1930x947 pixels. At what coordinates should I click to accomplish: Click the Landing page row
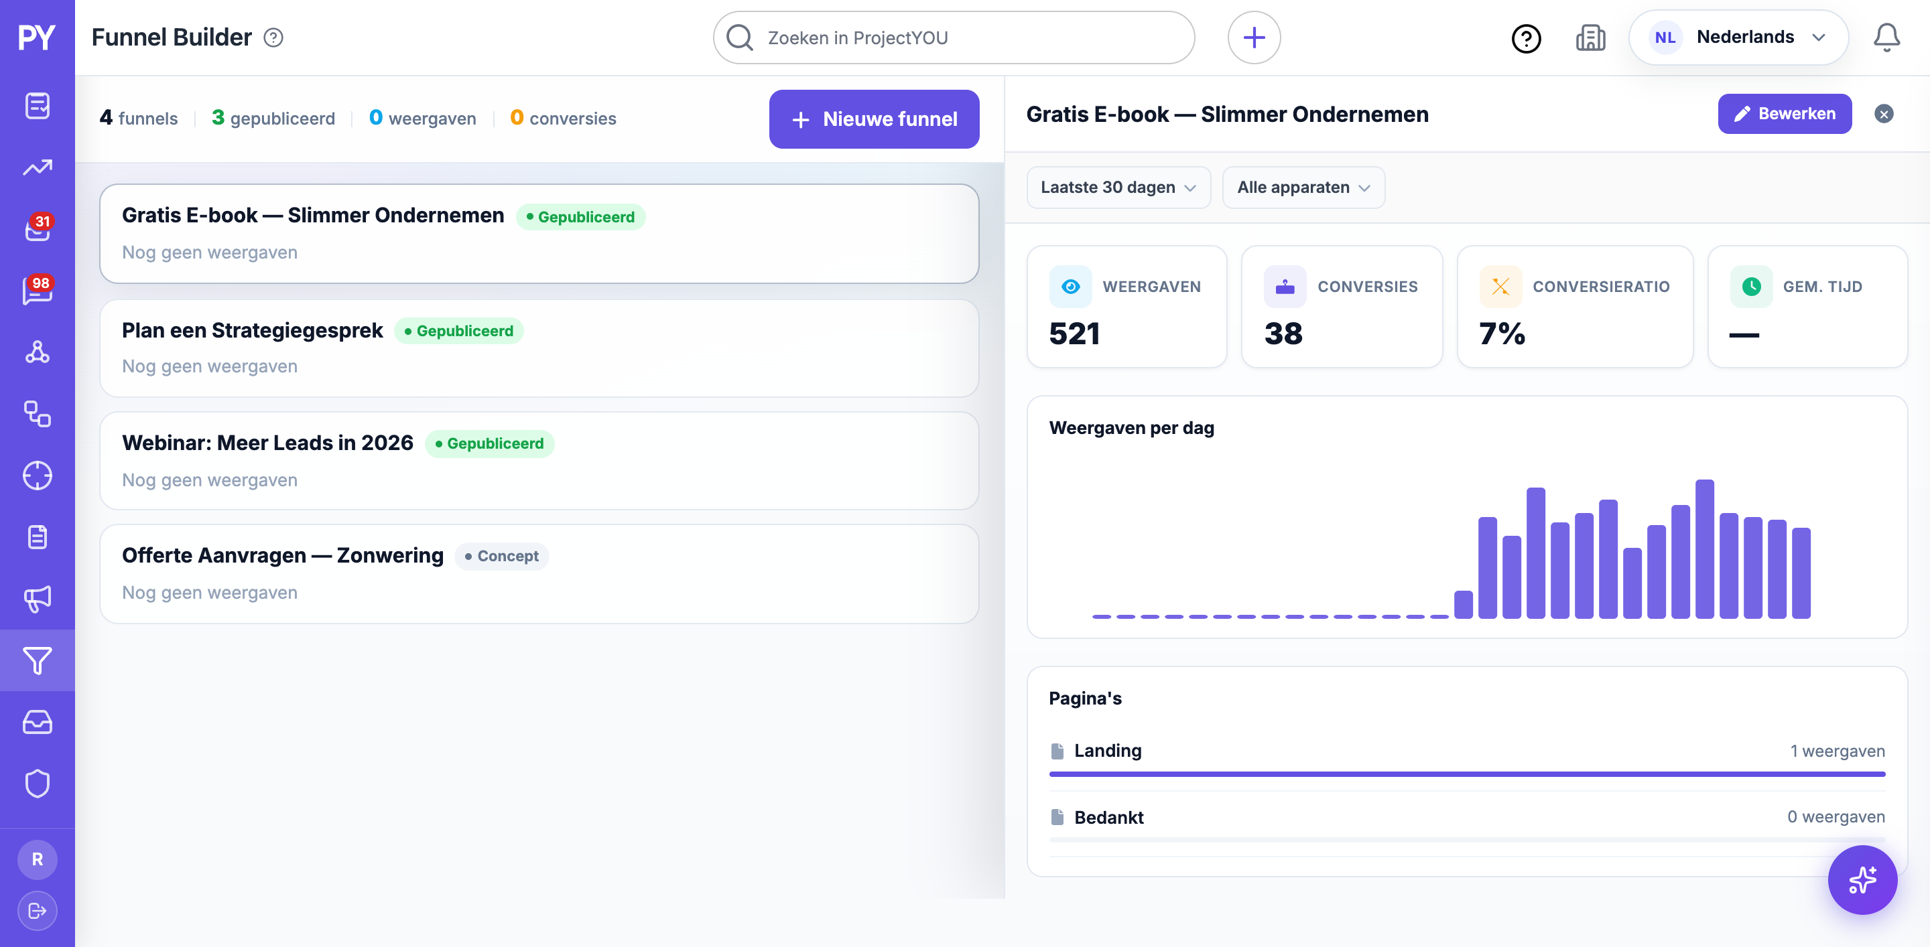[x=1466, y=758]
